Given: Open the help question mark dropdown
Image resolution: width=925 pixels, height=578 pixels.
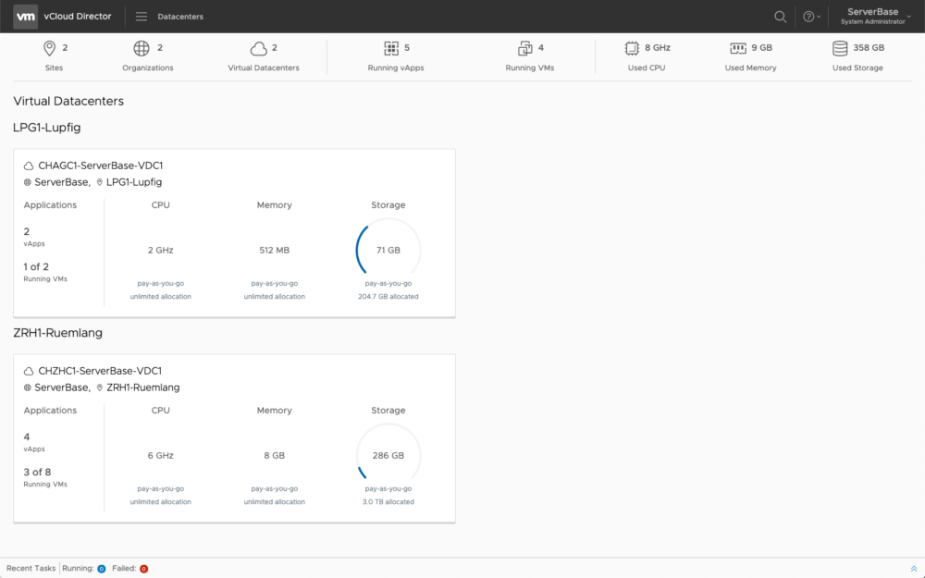Looking at the screenshot, I should pos(810,17).
